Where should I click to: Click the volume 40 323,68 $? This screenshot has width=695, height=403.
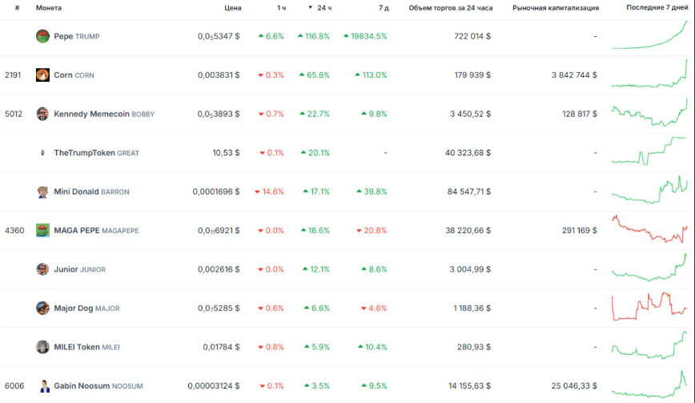tap(468, 152)
